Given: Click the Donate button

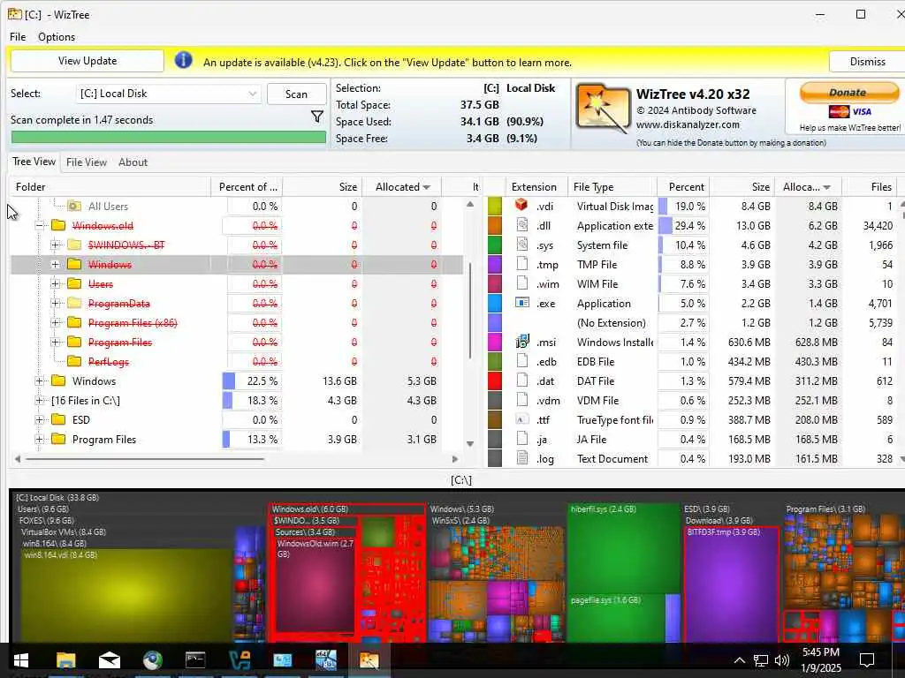Looking at the screenshot, I should (x=848, y=92).
